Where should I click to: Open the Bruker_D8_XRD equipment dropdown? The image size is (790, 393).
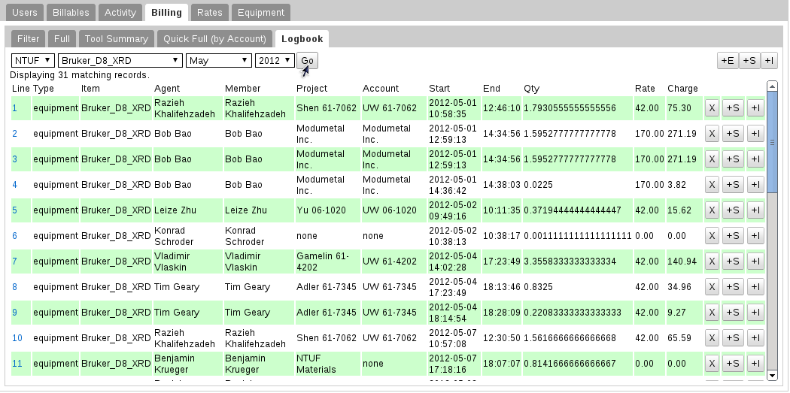coord(120,60)
